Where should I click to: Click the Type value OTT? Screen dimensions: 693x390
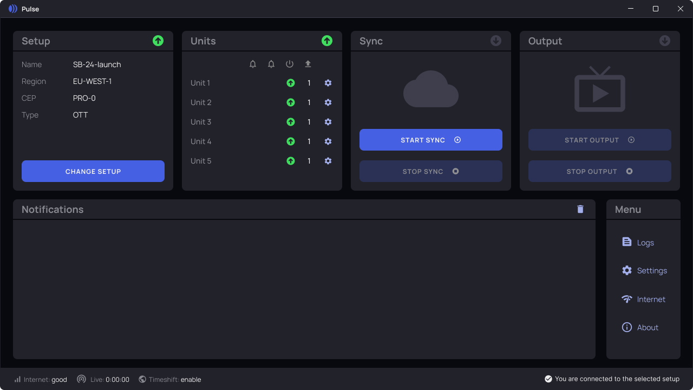pos(81,115)
